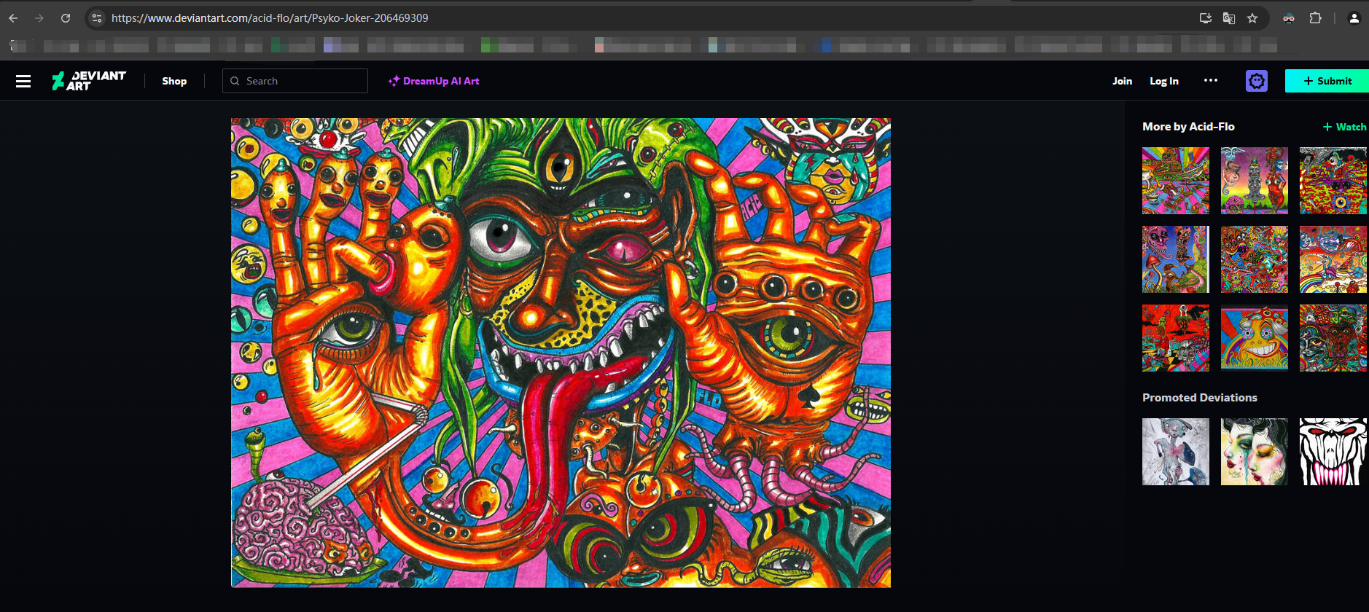This screenshot has width=1369, height=612.
Task: Open the More by Acid-Flo gallery heading
Action: coord(1188,127)
